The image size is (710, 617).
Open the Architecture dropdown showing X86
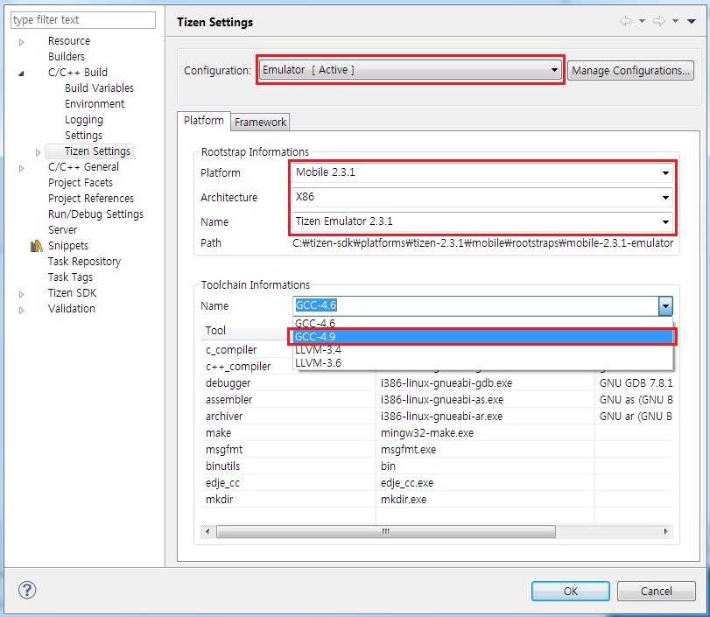(x=482, y=197)
